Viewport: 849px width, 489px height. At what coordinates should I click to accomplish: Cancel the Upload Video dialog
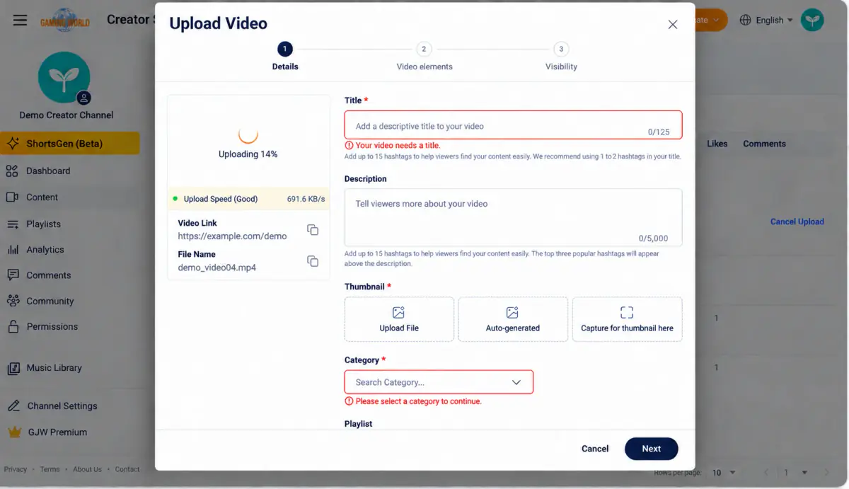click(x=595, y=449)
